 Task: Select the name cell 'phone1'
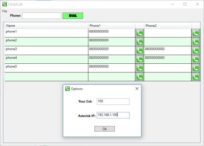click(x=46, y=33)
